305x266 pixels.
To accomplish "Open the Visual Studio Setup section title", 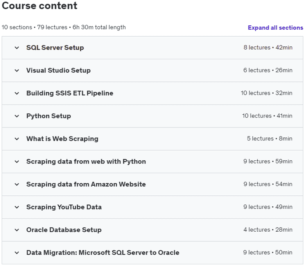I will (58, 70).
